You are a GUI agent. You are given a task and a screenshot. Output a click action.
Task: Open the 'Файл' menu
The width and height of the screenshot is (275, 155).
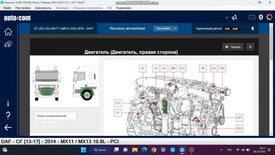tap(7, 8)
